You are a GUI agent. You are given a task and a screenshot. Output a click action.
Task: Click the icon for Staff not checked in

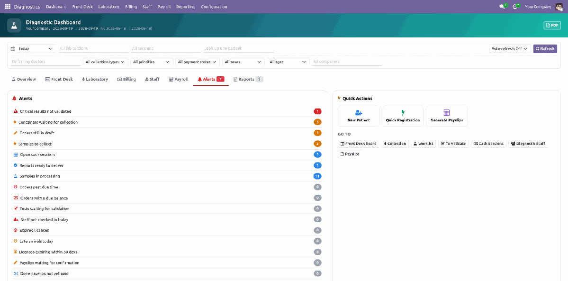[16, 219]
